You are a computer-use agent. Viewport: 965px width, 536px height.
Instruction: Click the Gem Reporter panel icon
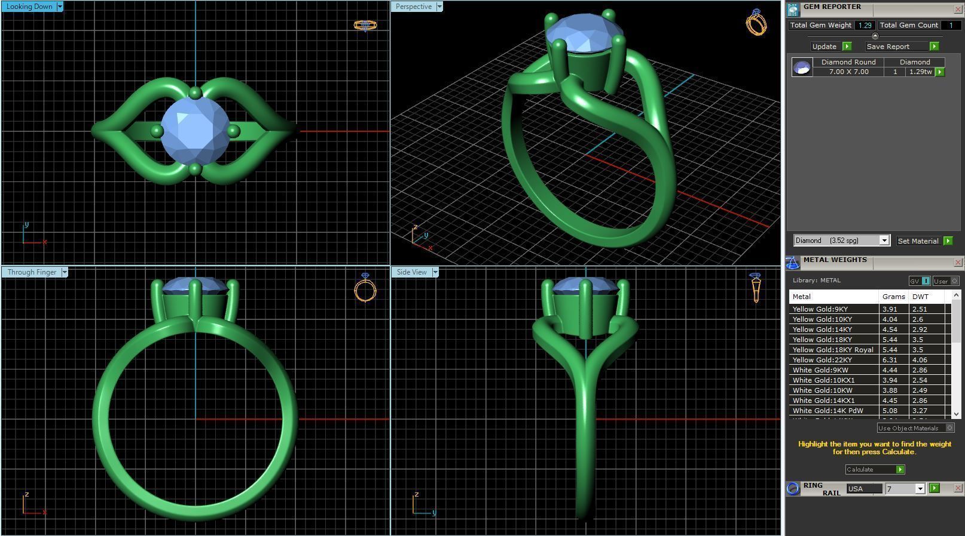[792, 10]
